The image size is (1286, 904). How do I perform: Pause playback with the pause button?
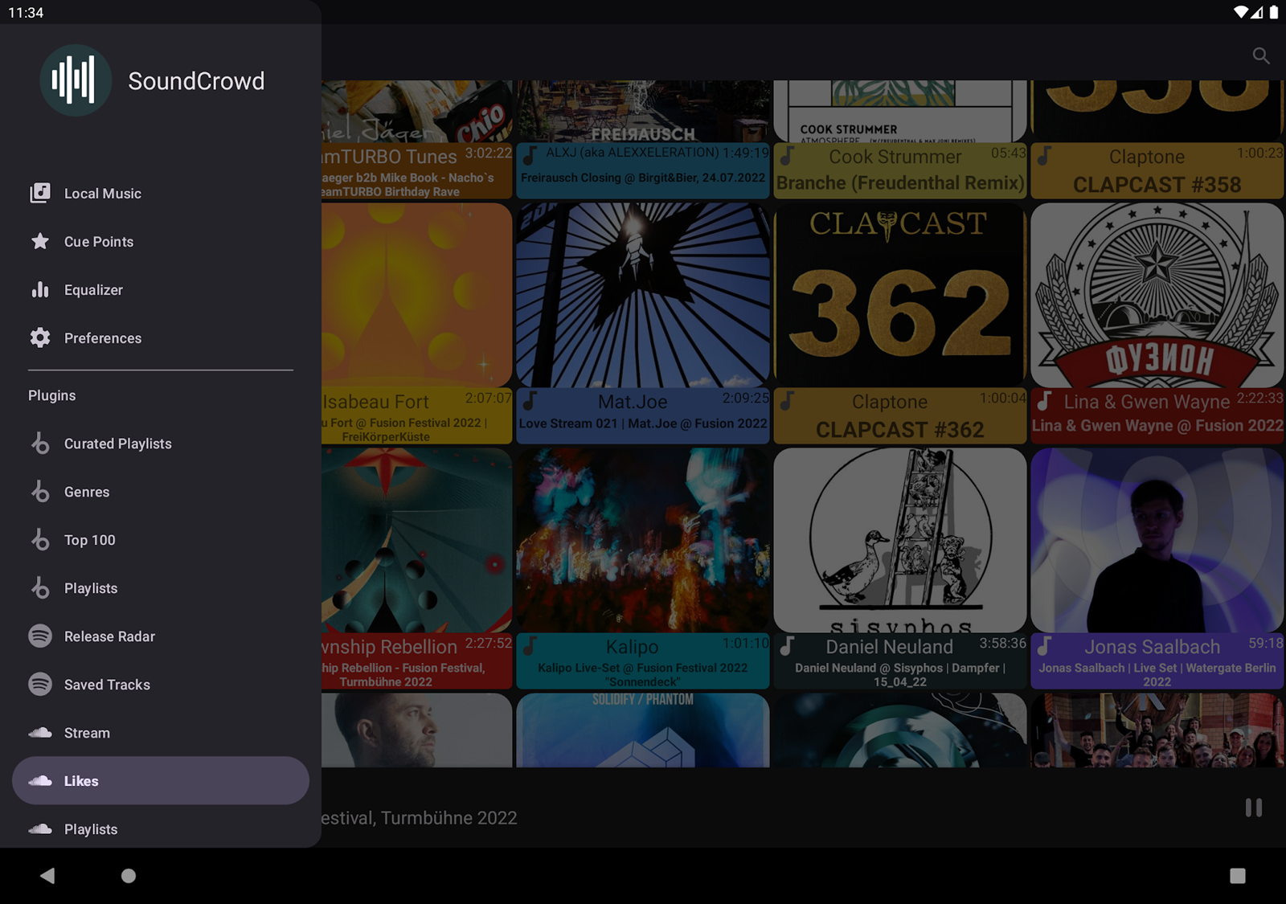click(x=1254, y=808)
